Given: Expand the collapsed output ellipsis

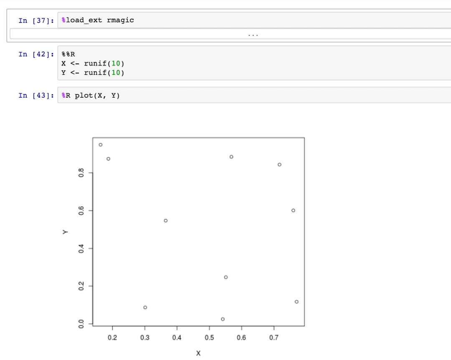Looking at the screenshot, I should point(253,35).
